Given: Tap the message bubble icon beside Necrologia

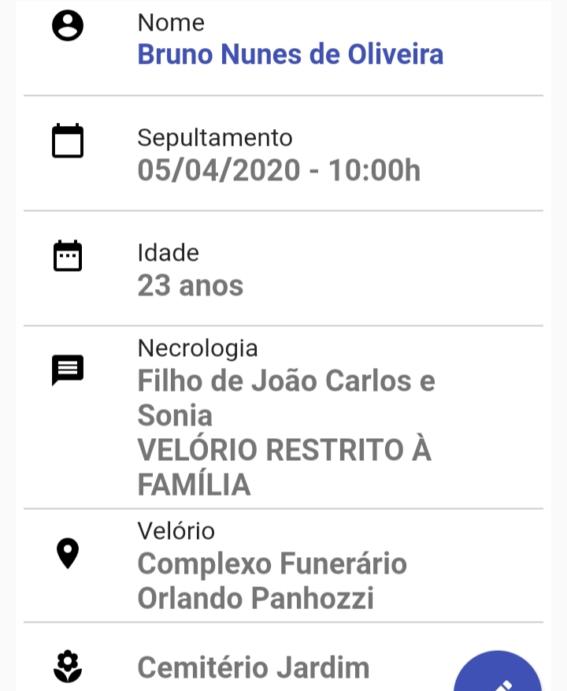Looking at the screenshot, I should point(68,370).
